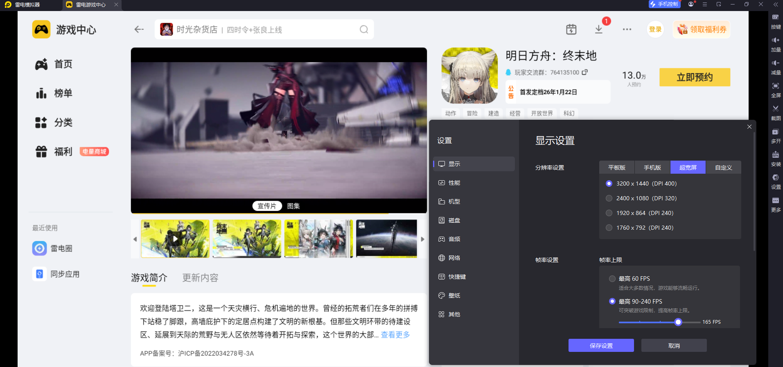Click the download manager icon

[598, 29]
